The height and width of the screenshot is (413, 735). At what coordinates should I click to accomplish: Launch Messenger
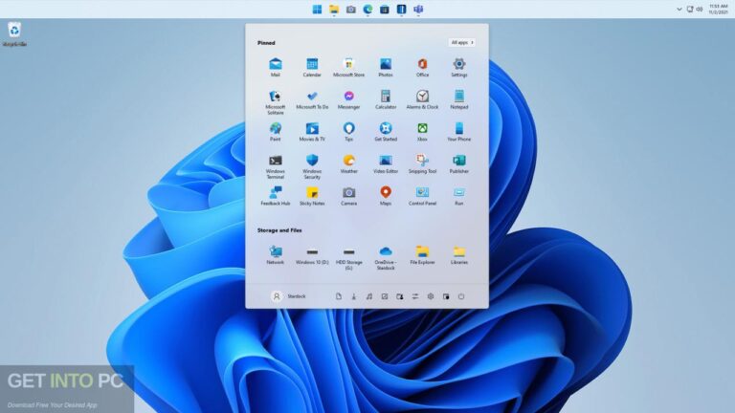(x=348, y=99)
